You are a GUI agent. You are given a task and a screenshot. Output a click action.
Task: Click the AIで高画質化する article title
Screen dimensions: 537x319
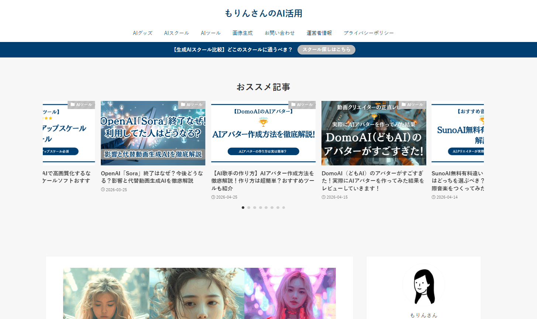click(67, 177)
